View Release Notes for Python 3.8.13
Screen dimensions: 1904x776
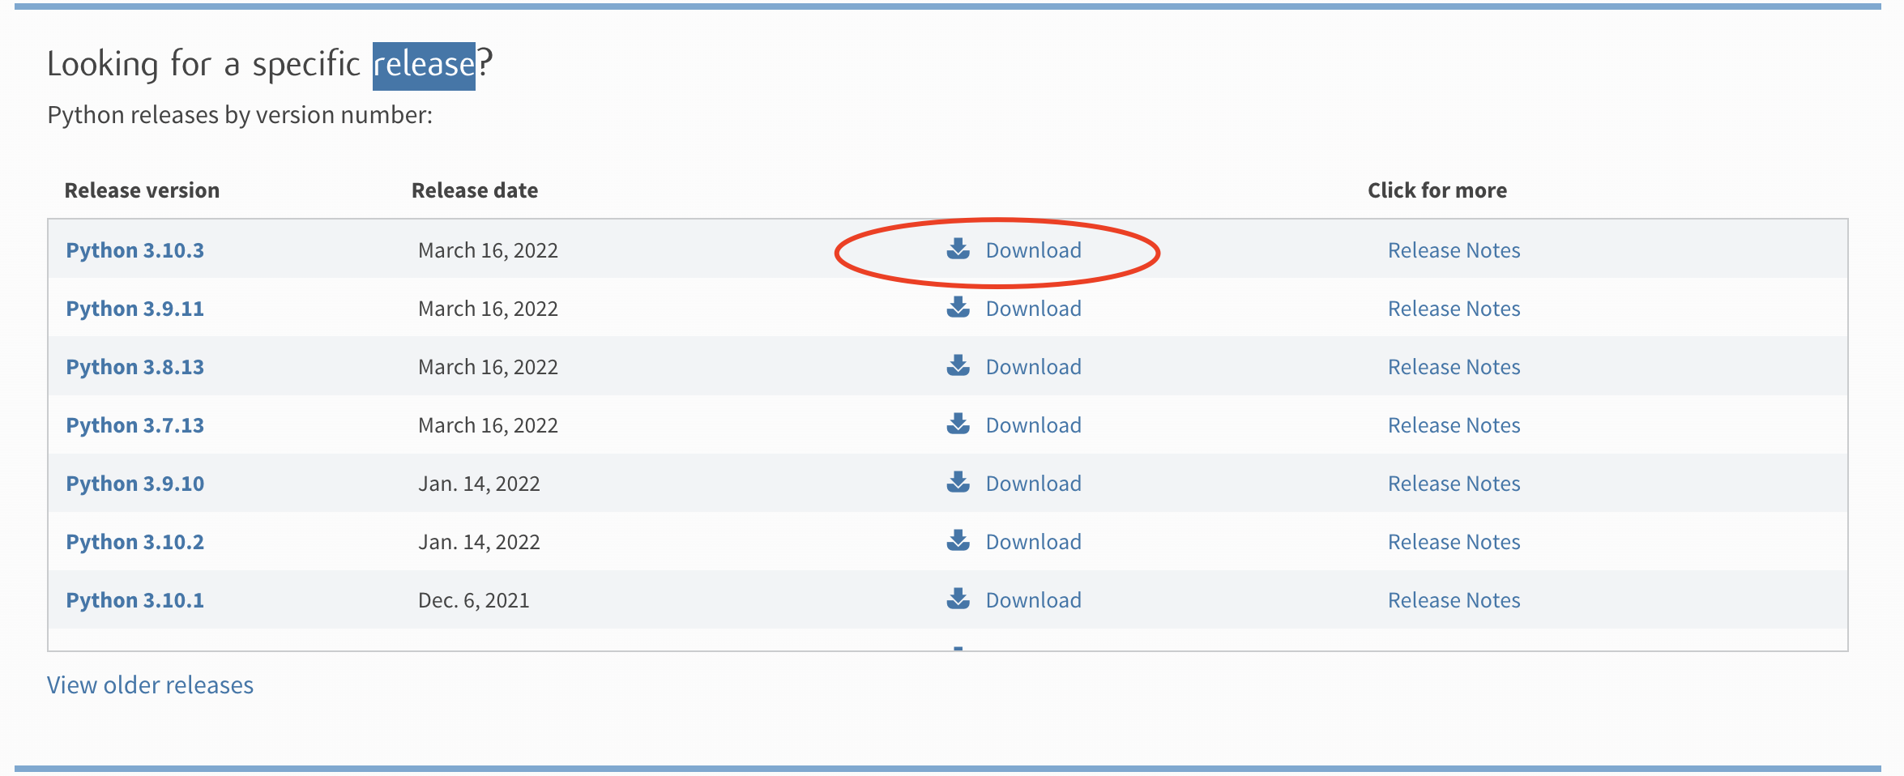click(x=1454, y=367)
